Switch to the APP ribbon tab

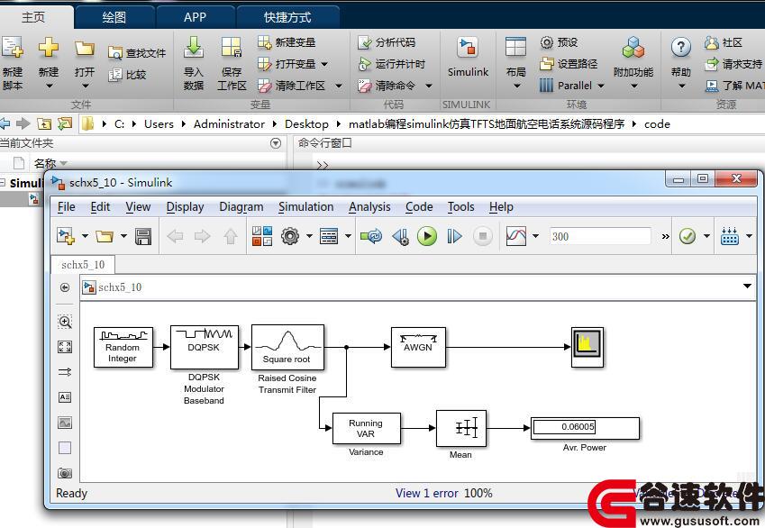point(196,17)
